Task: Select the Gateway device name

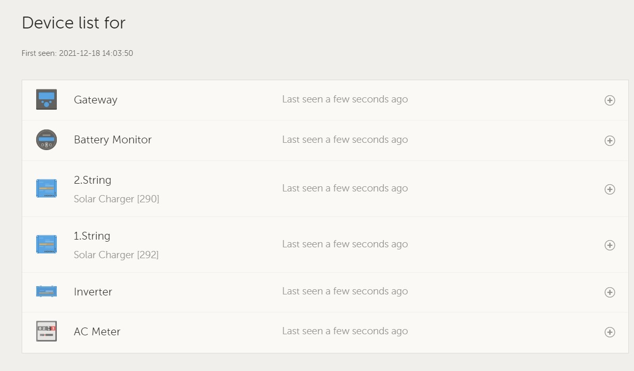Action: [96, 100]
